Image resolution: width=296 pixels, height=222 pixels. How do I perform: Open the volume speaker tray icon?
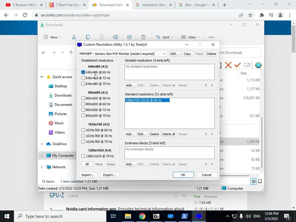(248, 216)
